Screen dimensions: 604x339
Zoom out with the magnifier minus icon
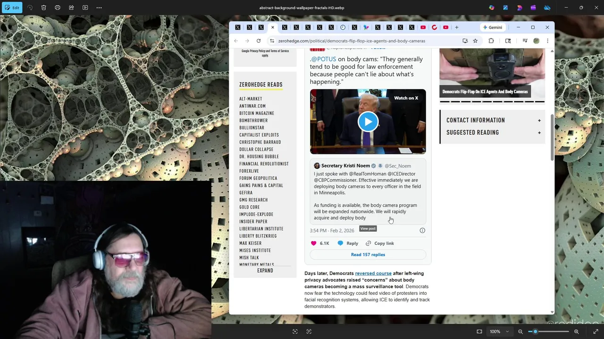coord(520,331)
